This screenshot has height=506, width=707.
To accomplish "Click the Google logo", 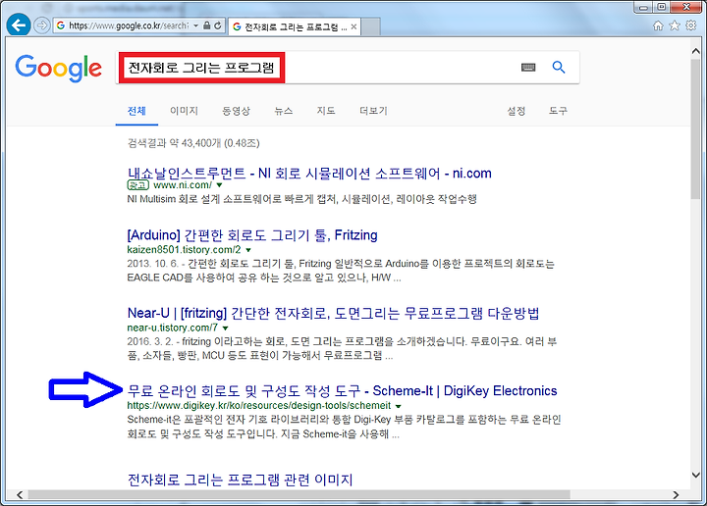I will tap(59, 68).
